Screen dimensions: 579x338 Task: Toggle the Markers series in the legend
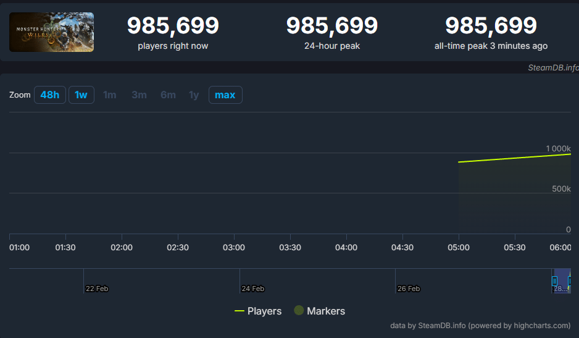coord(319,311)
